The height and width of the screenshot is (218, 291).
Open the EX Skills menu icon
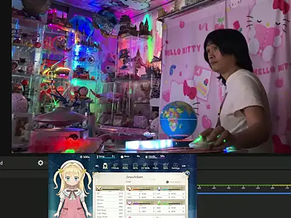pyautogui.click(x=145, y=166)
